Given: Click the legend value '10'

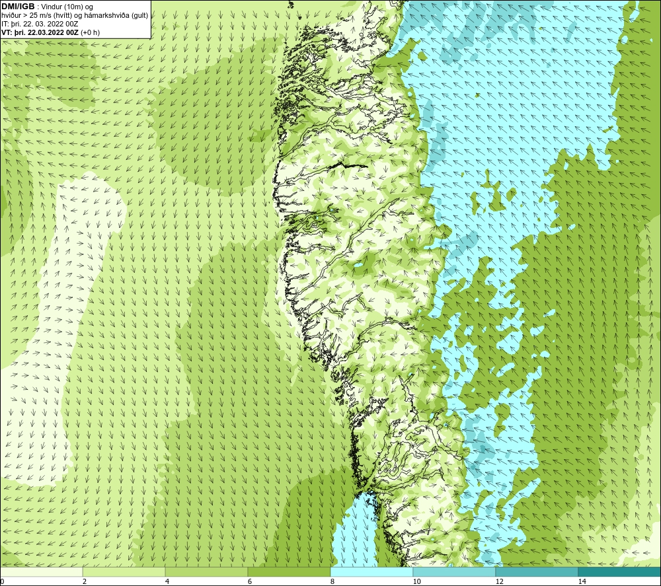Looking at the screenshot, I should tap(417, 581).
